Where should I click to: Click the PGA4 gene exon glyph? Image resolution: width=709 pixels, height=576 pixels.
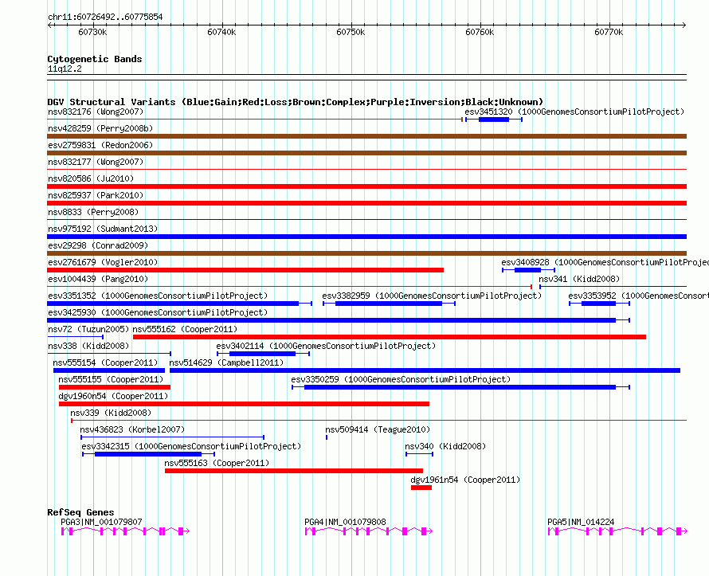[x=369, y=531]
